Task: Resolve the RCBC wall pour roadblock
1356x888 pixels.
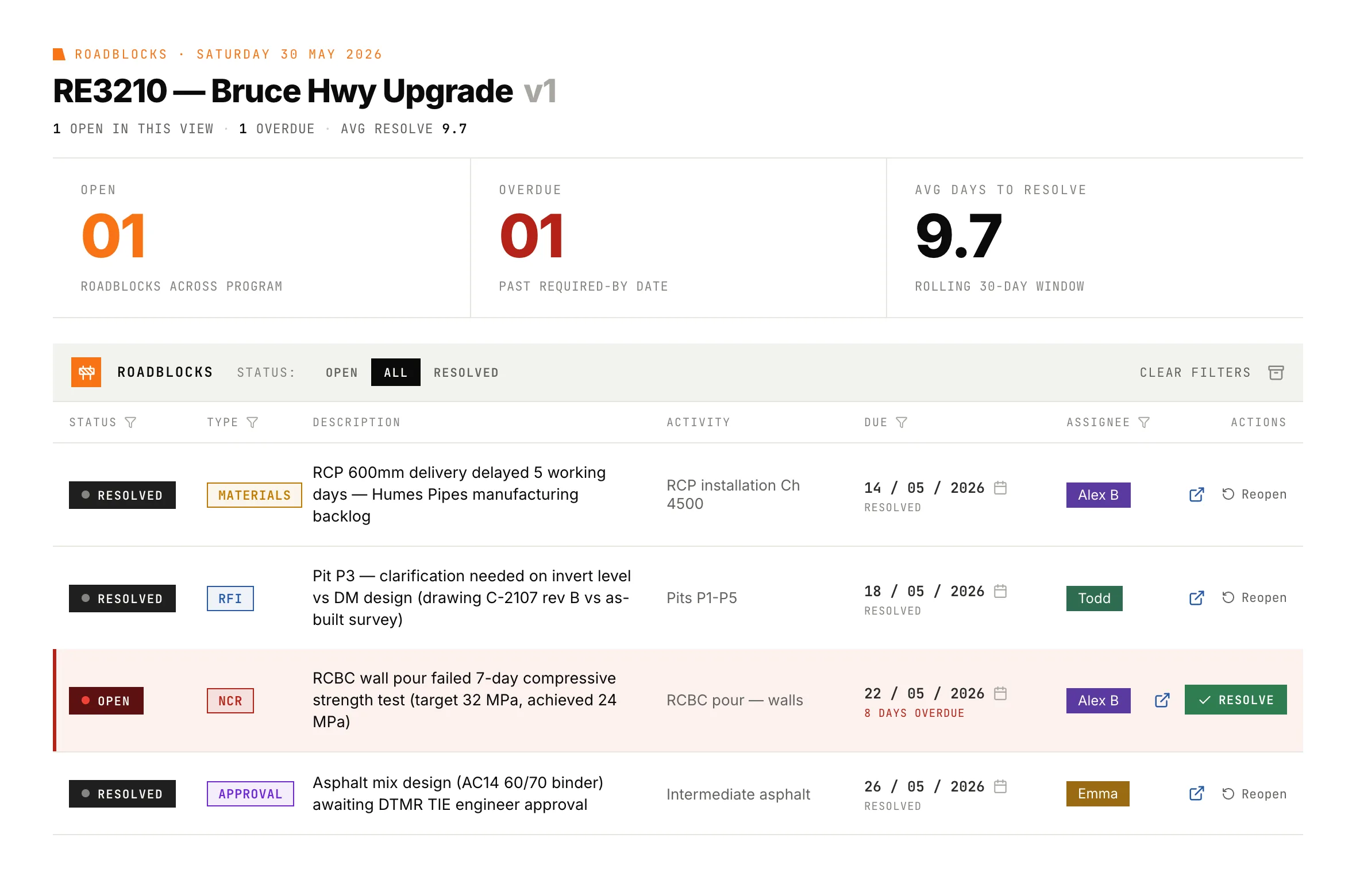Action: pyautogui.click(x=1236, y=700)
